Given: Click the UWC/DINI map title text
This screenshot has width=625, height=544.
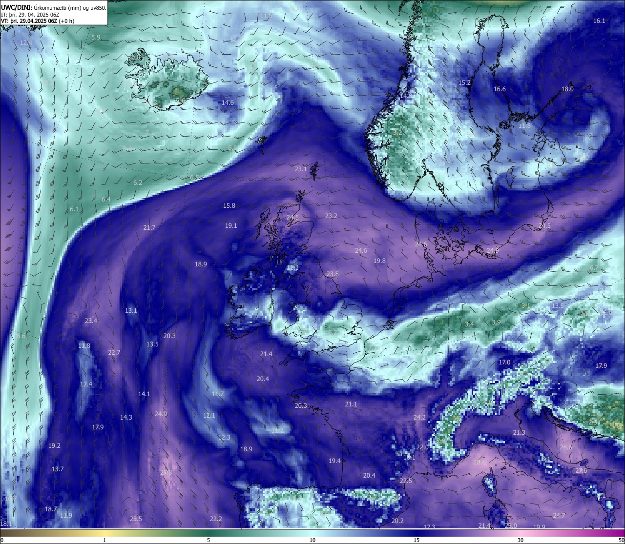Looking at the screenshot, I should 53,7.
